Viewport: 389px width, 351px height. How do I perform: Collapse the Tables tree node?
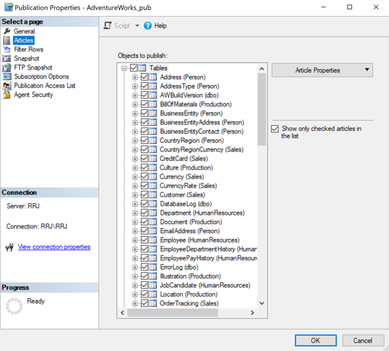click(124, 68)
